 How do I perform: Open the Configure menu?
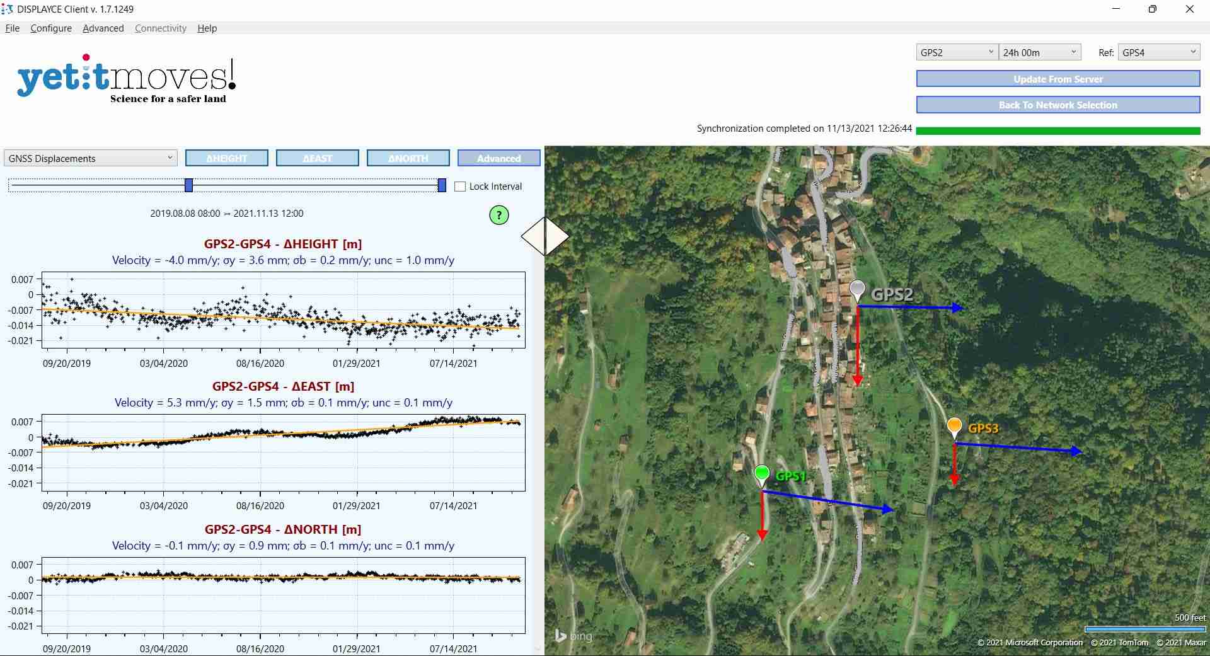pos(51,28)
